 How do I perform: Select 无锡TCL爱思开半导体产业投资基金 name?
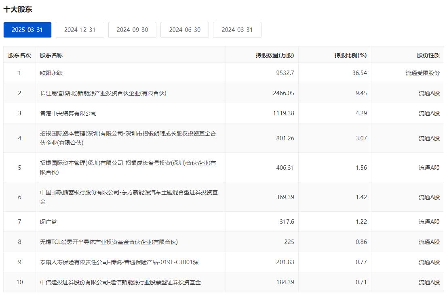coord(109,242)
